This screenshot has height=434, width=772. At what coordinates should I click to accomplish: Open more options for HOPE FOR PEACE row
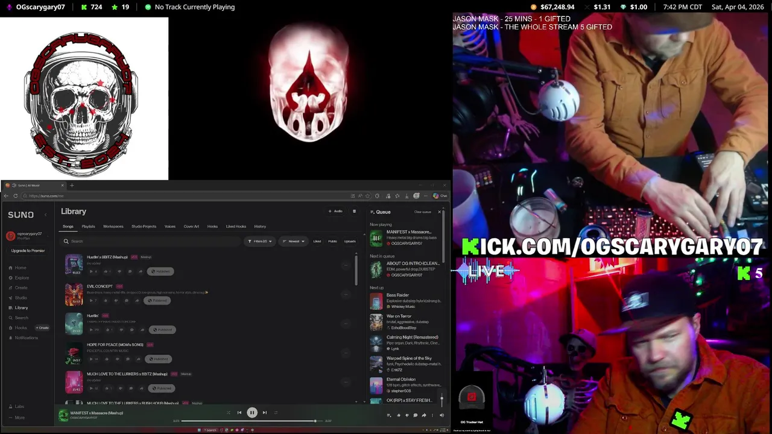point(346,353)
